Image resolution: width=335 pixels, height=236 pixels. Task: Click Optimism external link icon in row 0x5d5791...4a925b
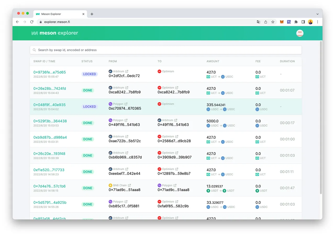coord(177,202)
